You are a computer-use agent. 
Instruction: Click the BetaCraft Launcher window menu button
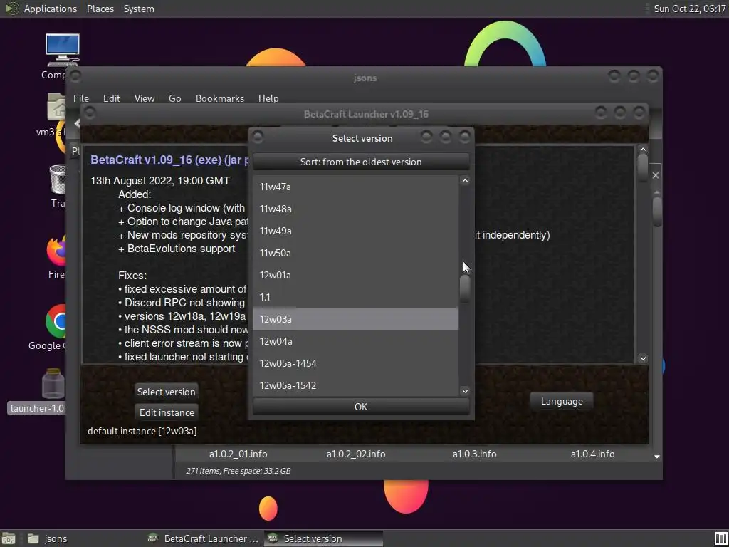coord(89,113)
